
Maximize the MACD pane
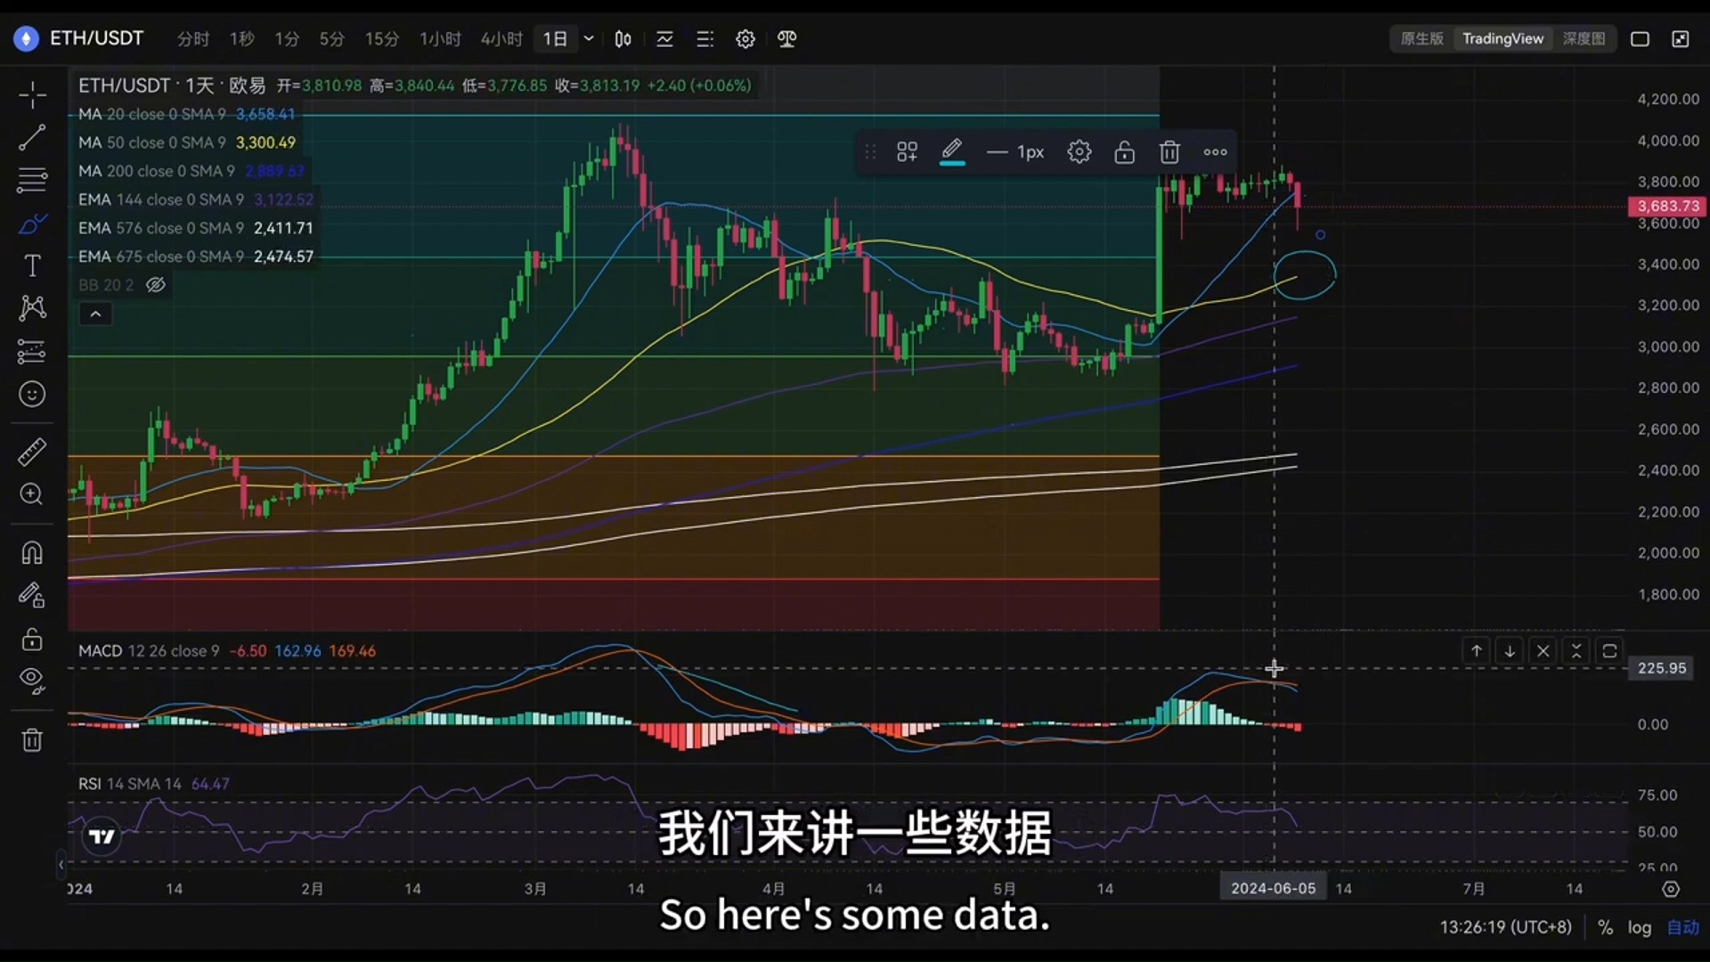tap(1609, 651)
